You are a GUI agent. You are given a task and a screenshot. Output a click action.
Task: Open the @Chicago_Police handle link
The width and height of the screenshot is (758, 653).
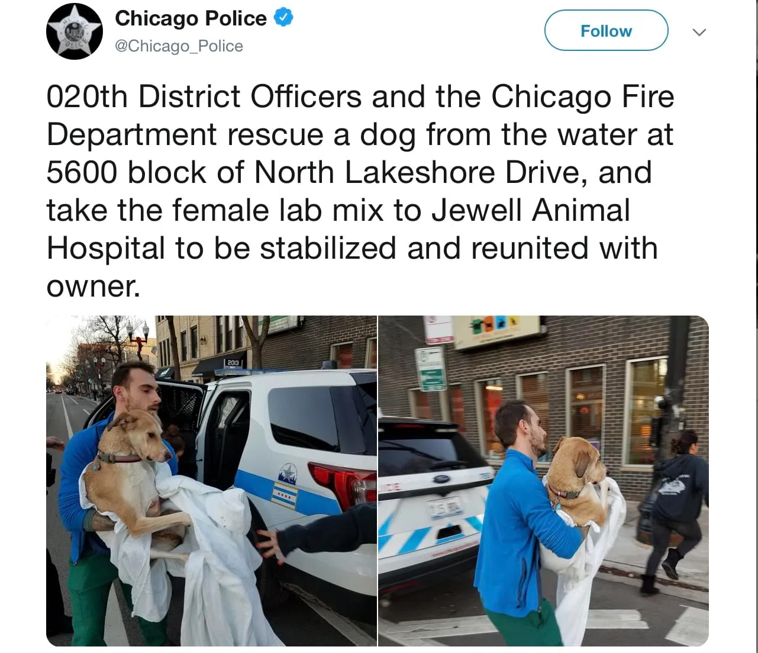pyautogui.click(x=179, y=46)
